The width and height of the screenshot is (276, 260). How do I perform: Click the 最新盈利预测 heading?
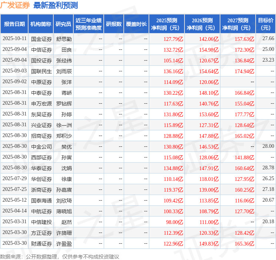coord(56,5)
